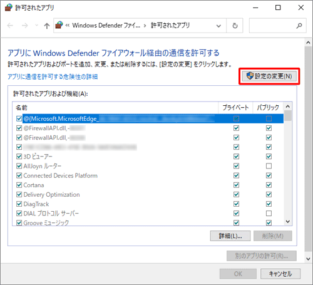The image size is (313, 285).
Task: Click the 設定の変更(N) button
Action: tap(269, 76)
